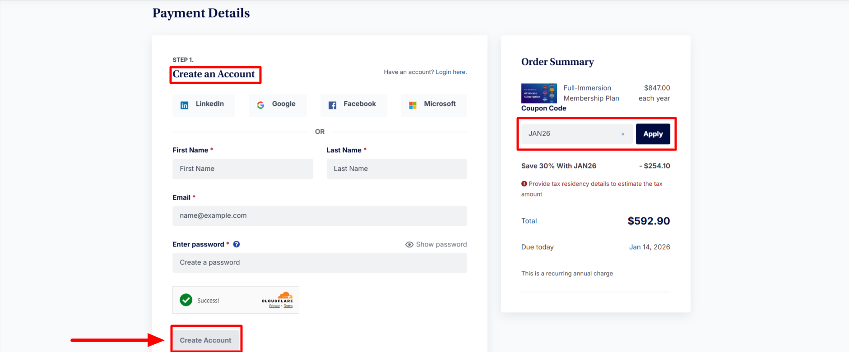Apply the coupon code
Viewport: 849px width, 352px height.
pyautogui.click(x=653, y=134)
